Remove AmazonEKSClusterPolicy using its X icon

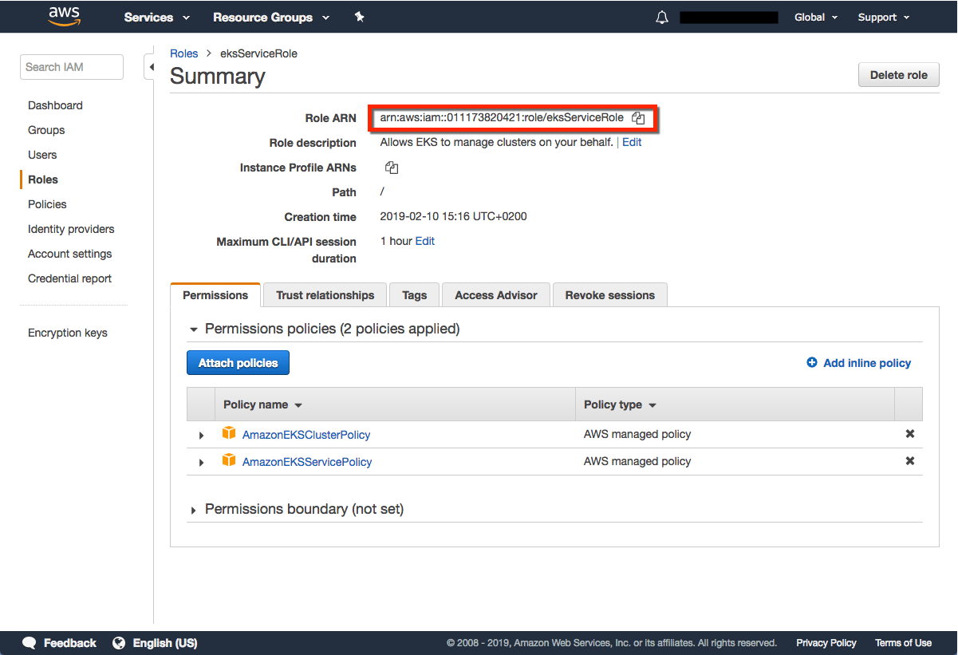click(910, 434)
